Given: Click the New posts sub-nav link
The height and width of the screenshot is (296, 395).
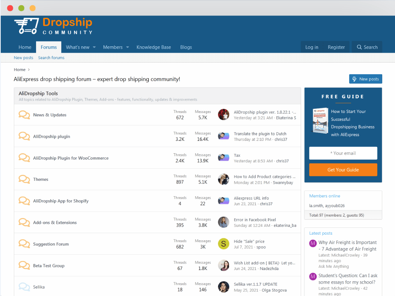Looking at the screenshot, I should click(x=23, y=58).
